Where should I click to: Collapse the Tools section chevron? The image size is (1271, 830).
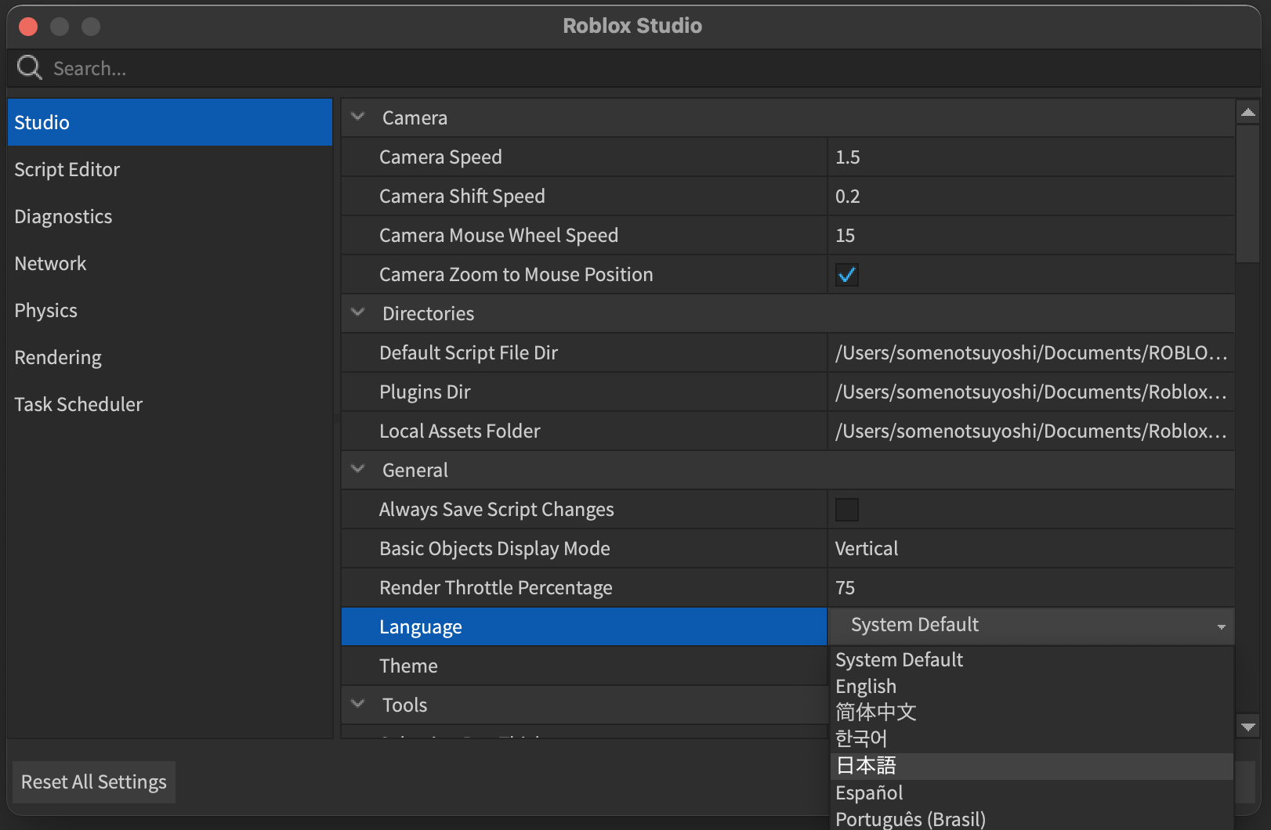point(358,704)
